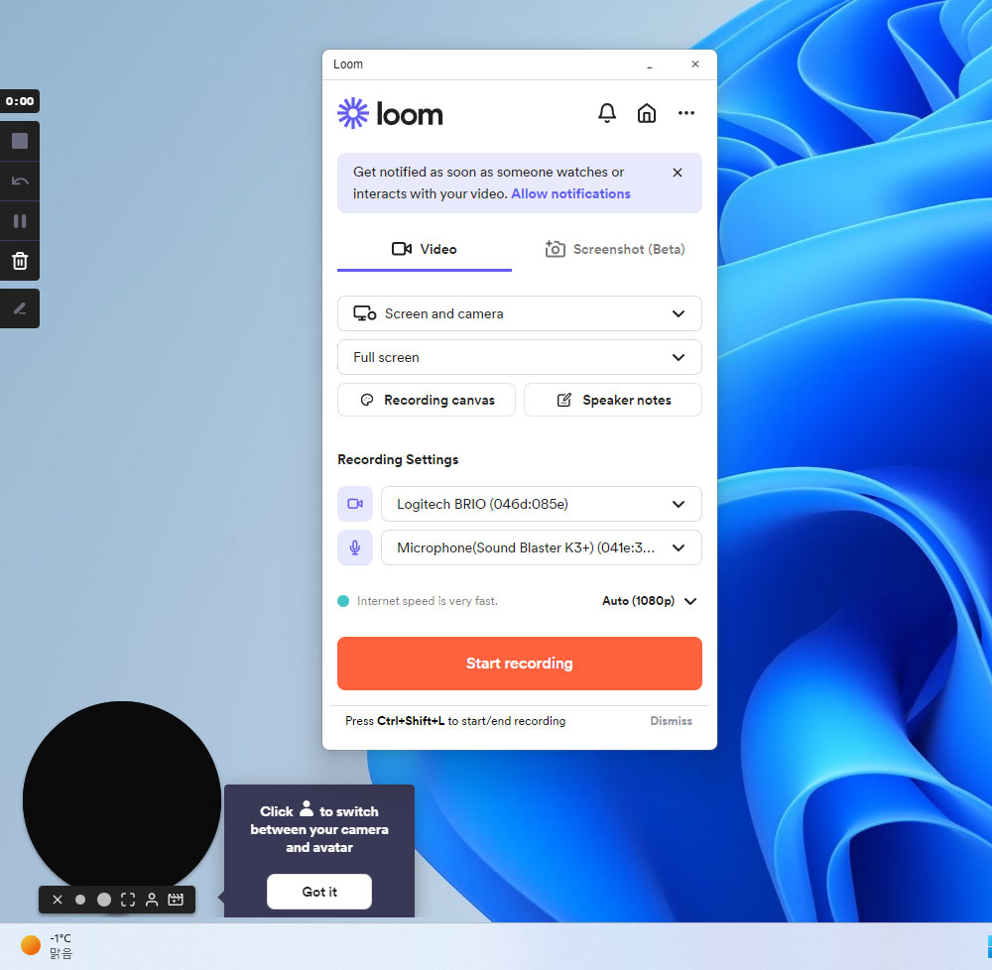Open the Auto (1080p) quality dropdown
The image size is (992, 970).
tap(649, 601)
